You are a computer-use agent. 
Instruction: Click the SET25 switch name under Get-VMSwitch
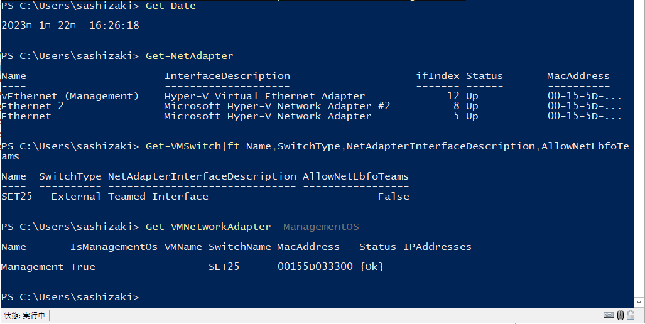17,197
